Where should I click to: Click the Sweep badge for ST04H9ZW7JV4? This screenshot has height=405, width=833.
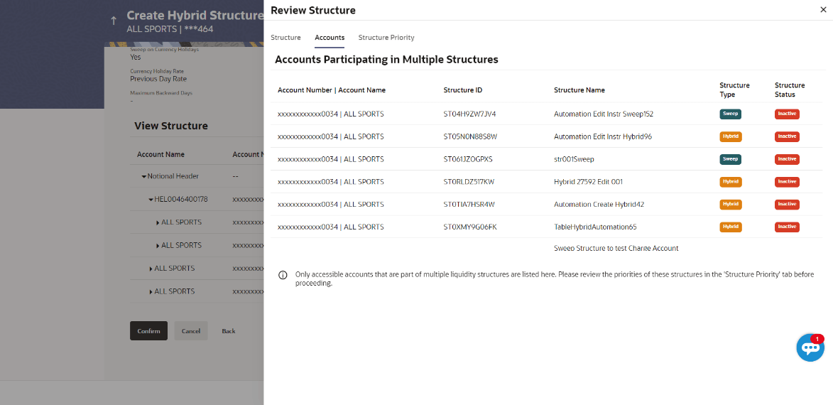[x=730, y=114]
